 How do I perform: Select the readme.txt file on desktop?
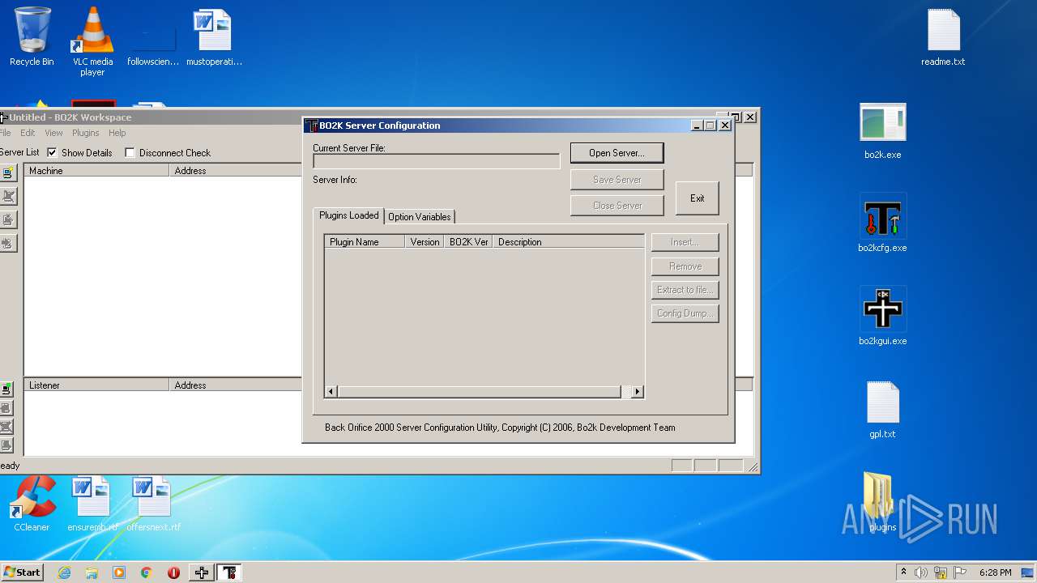pos(943,38)
